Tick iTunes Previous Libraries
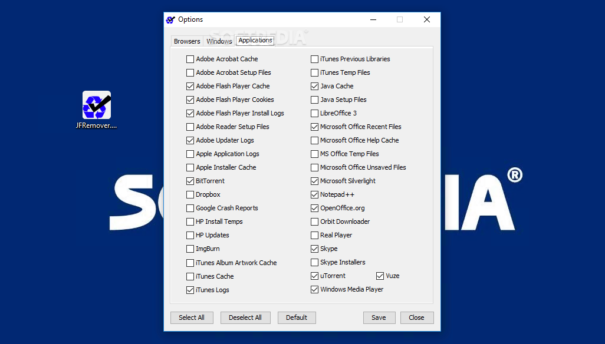The height and width of the screenshot is (344, 605). click(x=314, y=59)
